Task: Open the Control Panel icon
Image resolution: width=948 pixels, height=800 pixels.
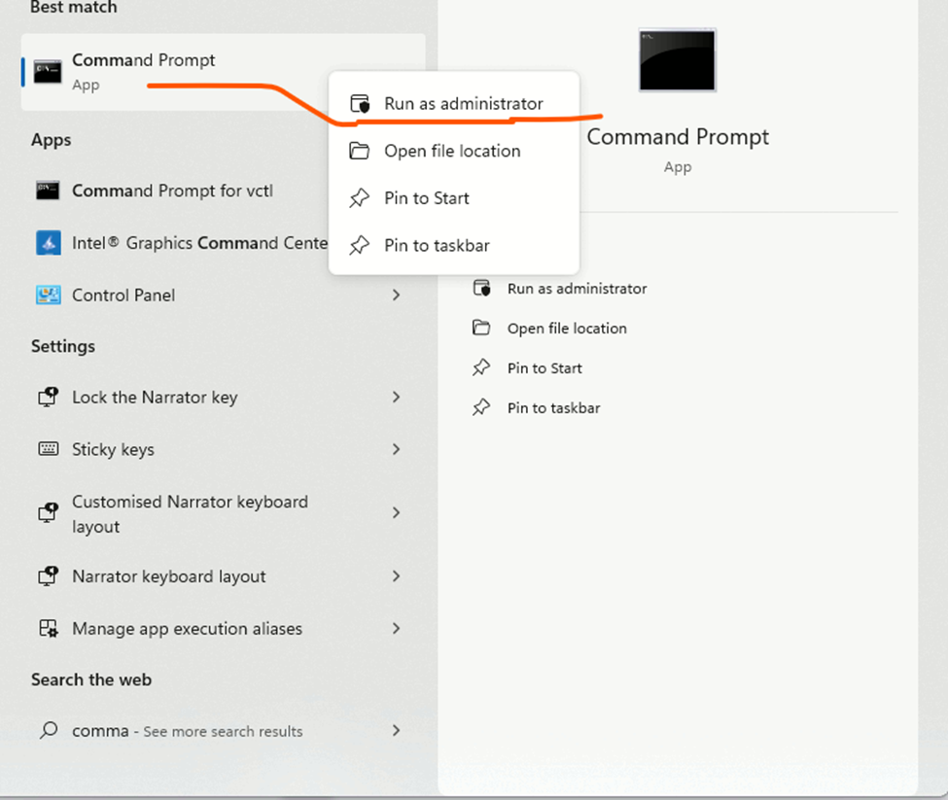Action: click(x=47, y=295)
